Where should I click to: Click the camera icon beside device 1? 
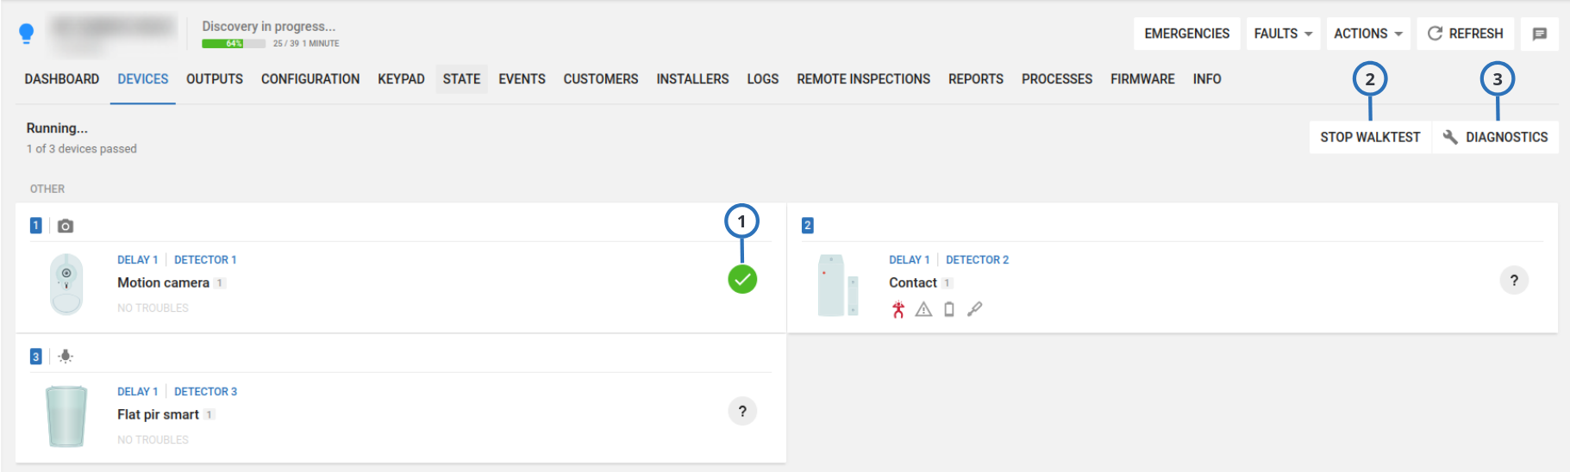click(x=66, y=226)
